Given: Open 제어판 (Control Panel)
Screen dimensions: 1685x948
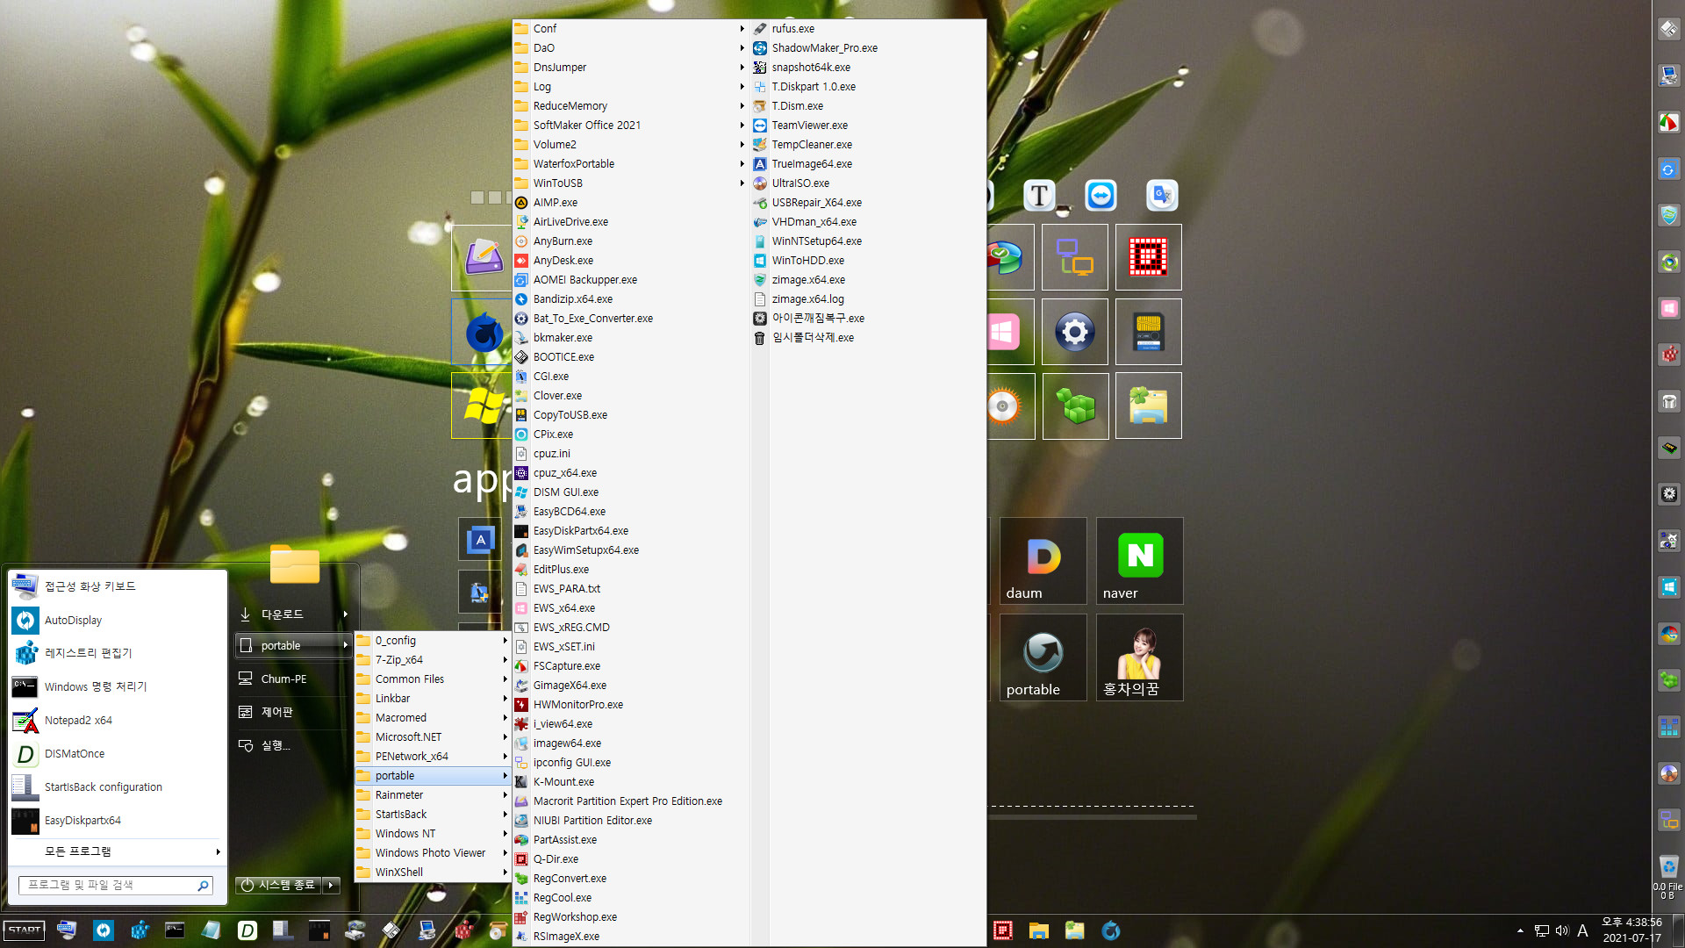Looking at the screenshot, I should 293,712.
